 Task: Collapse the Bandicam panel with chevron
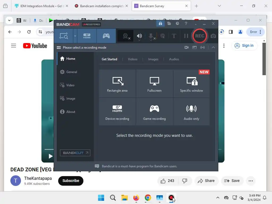[x=213, y=47]
